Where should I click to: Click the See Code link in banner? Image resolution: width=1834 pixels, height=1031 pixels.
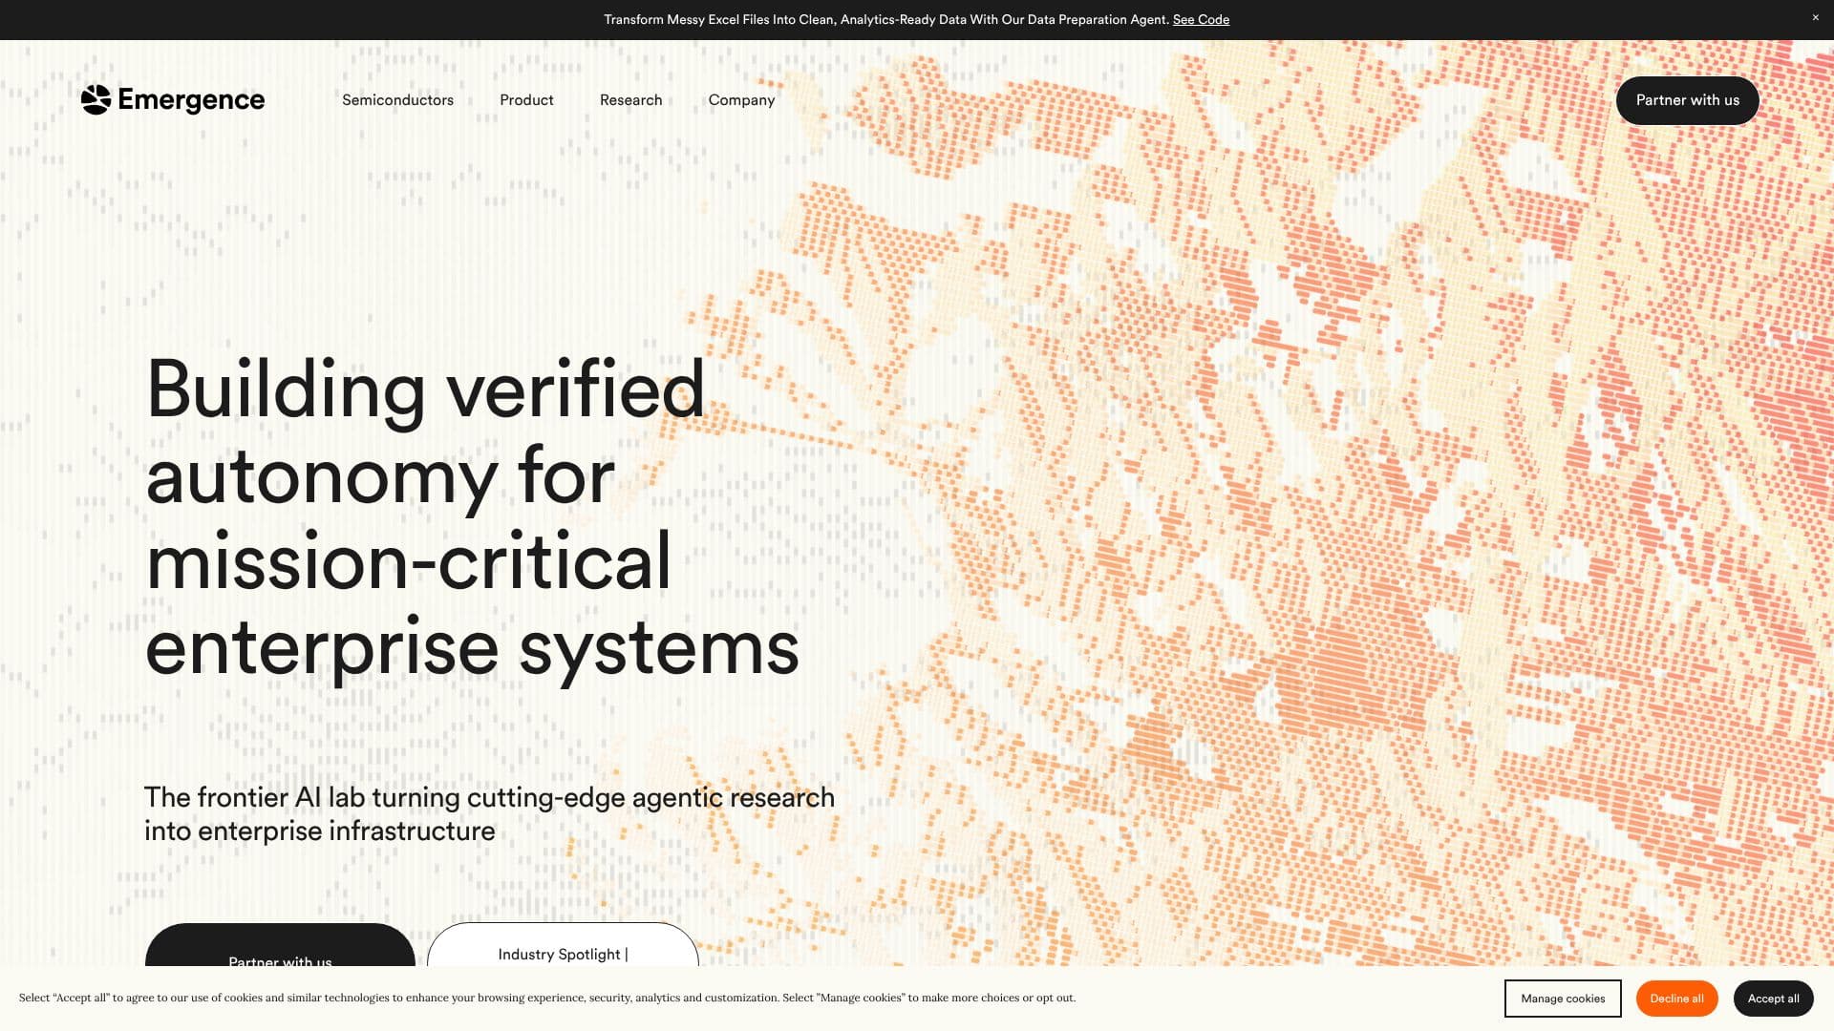(x=1201, y=19)
